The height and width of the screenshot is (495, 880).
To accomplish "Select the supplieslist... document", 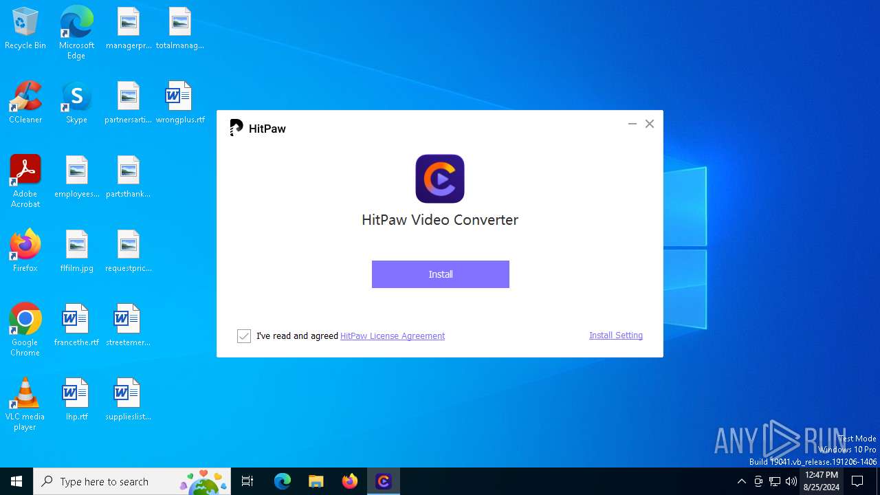I will (129, 400).
